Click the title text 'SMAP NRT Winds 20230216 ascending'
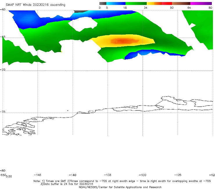The width and height of the screenshot is (215, 189). point(35,5)
